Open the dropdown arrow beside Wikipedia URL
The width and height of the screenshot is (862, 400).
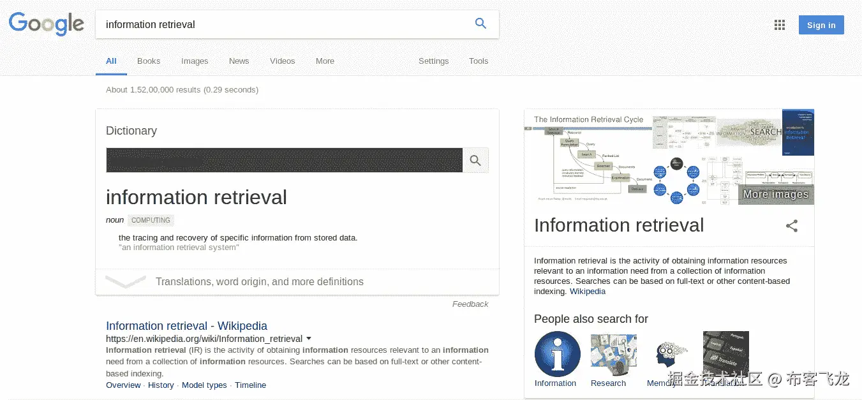309,339
